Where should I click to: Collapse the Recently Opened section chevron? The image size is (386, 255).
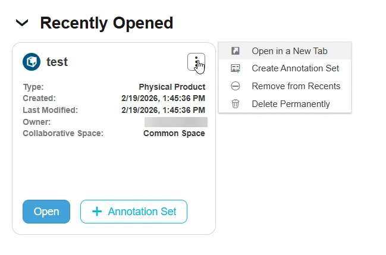pyautogui.click(x=22, y=23)
